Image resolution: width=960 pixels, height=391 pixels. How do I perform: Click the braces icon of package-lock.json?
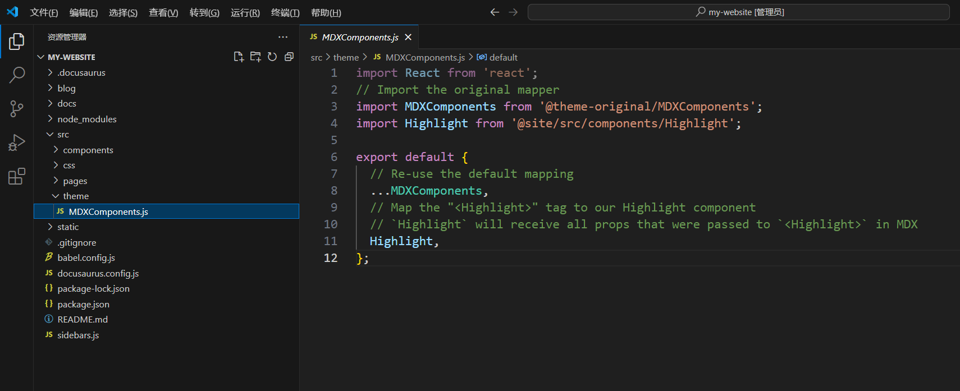49,288
